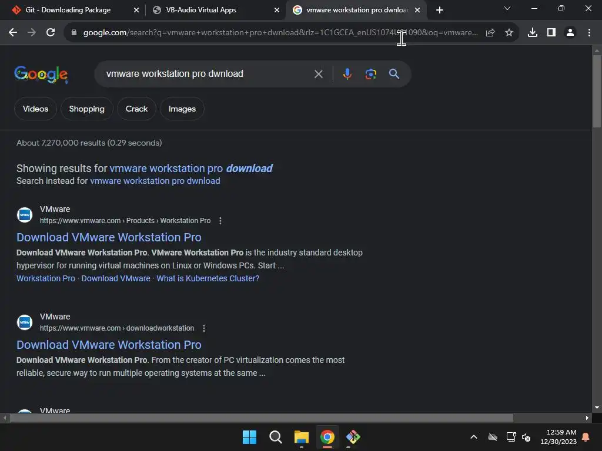
Task: Close the vmware search tab
Action: (x=417, y=10)
